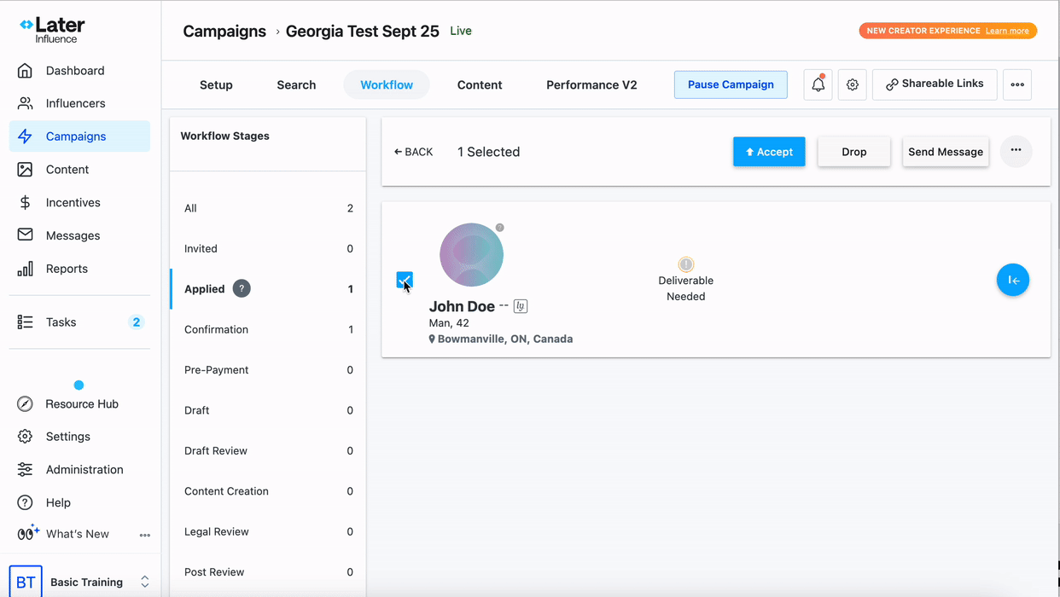Open John Doe's profile avatar

[471, 255]
